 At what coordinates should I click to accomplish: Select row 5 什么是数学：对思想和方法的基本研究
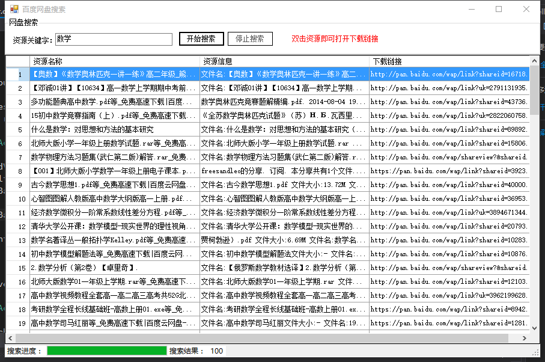(115, 129)
